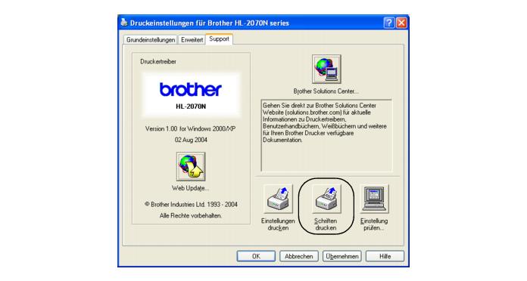Screen dimensions: 527x281
Task: Click the 'Brother Solutions Center...' label
Action: point(326,91)
